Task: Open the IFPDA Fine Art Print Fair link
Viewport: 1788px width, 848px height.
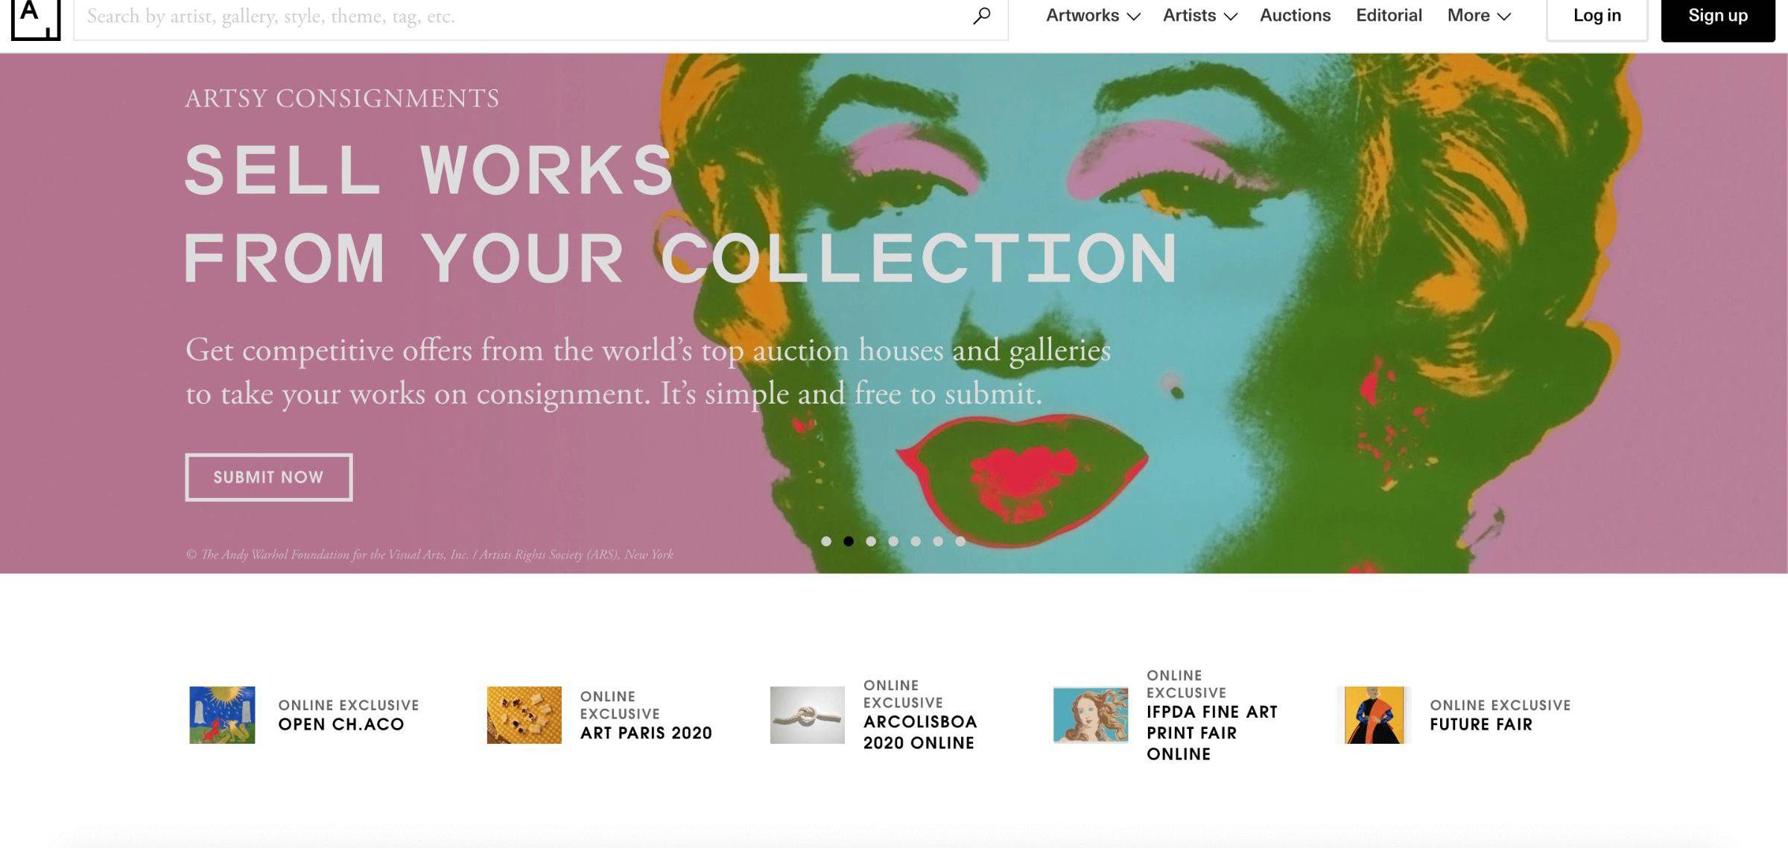Action: [1212, 733]
